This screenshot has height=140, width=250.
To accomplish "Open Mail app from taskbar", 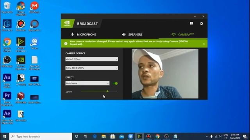I will (x=121, y=136).
